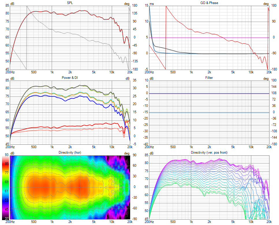
Task: Click the SPL chart title
Action: [x=70, y=3]
